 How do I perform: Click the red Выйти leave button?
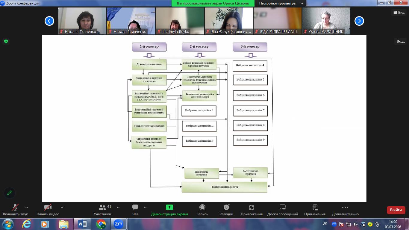(396, 210)
